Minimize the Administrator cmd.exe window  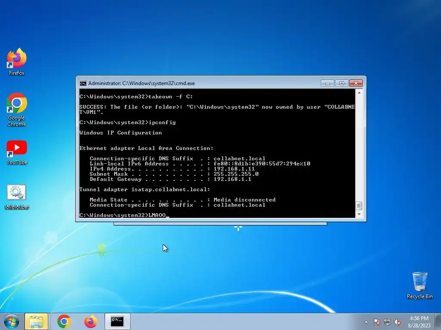pos(327,83)
